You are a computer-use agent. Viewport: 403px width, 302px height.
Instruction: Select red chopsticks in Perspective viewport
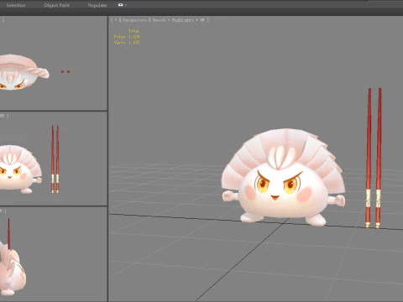[374, 158]
